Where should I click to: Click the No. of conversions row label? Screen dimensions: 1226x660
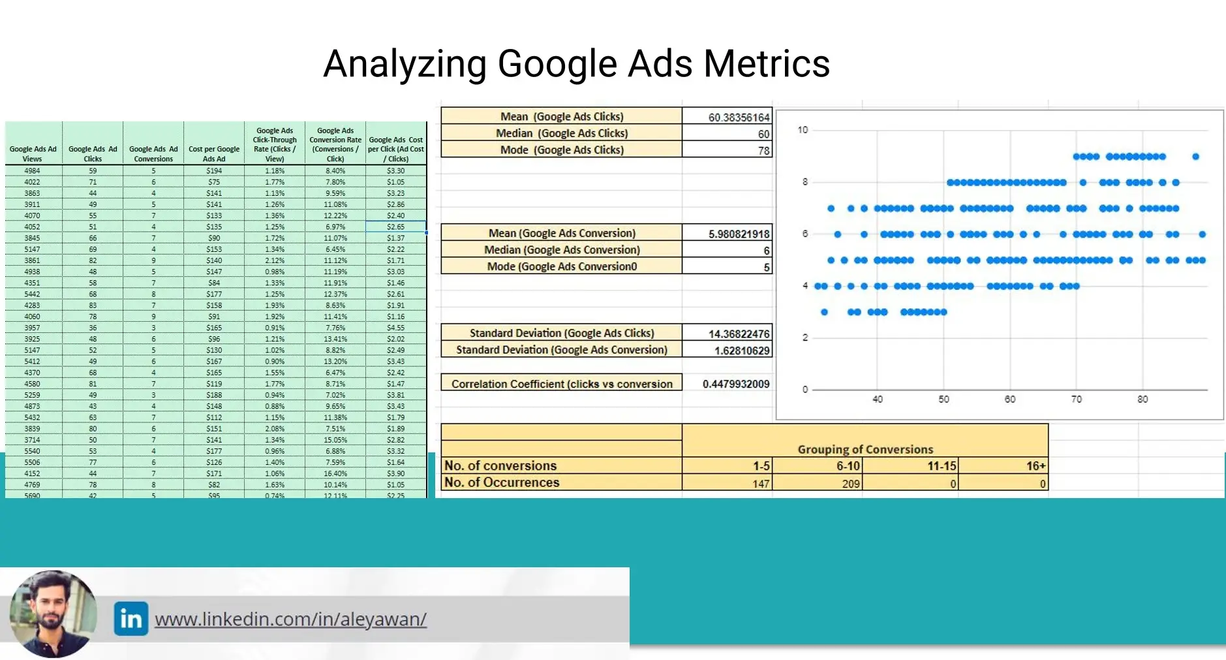(562, 465)
